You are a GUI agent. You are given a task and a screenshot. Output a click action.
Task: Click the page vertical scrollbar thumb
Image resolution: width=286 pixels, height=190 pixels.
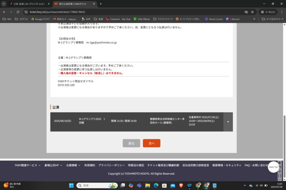pyautogui.click(x=284, y=147)
